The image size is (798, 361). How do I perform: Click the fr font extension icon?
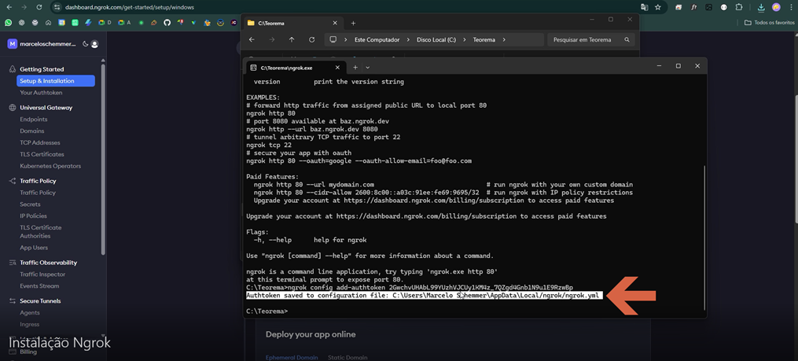pos(693,8)
